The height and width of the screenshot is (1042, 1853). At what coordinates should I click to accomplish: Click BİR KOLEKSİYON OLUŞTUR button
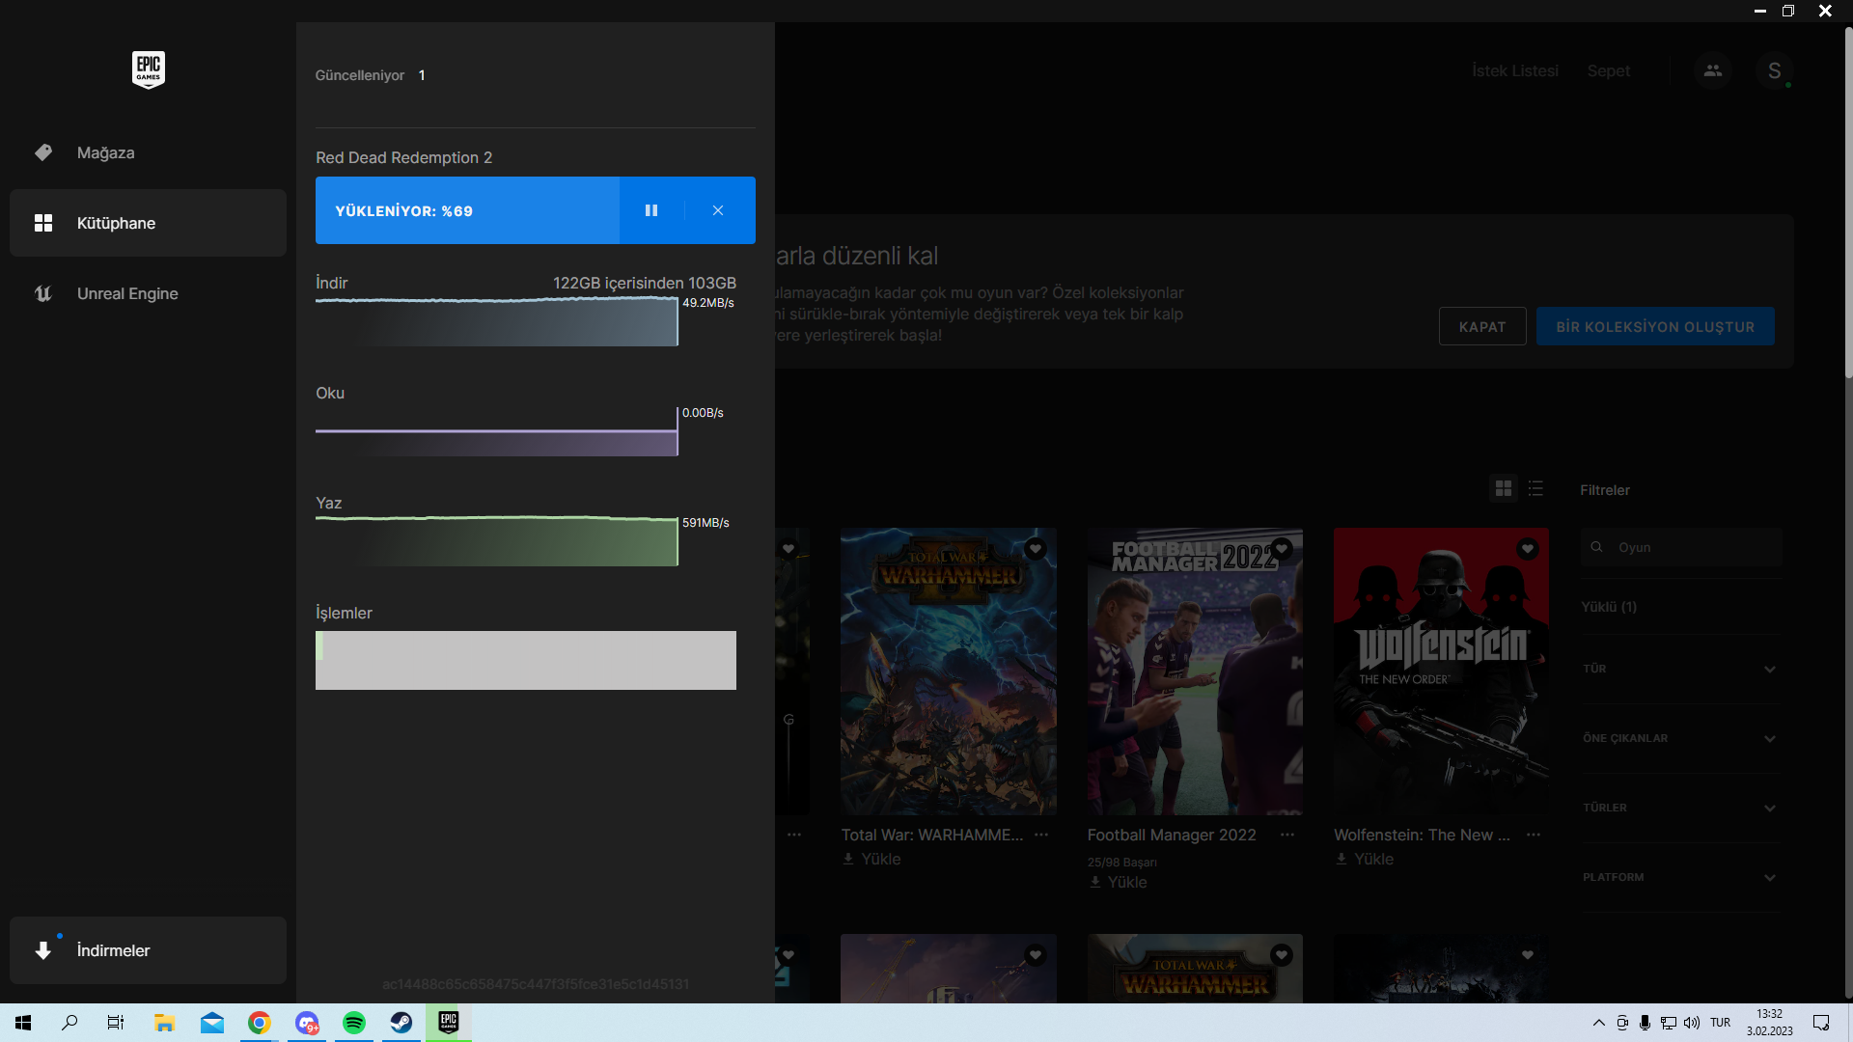[1655, 326]
